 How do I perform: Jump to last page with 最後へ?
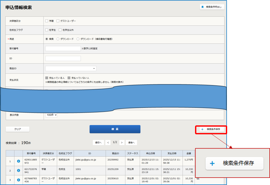131,142
